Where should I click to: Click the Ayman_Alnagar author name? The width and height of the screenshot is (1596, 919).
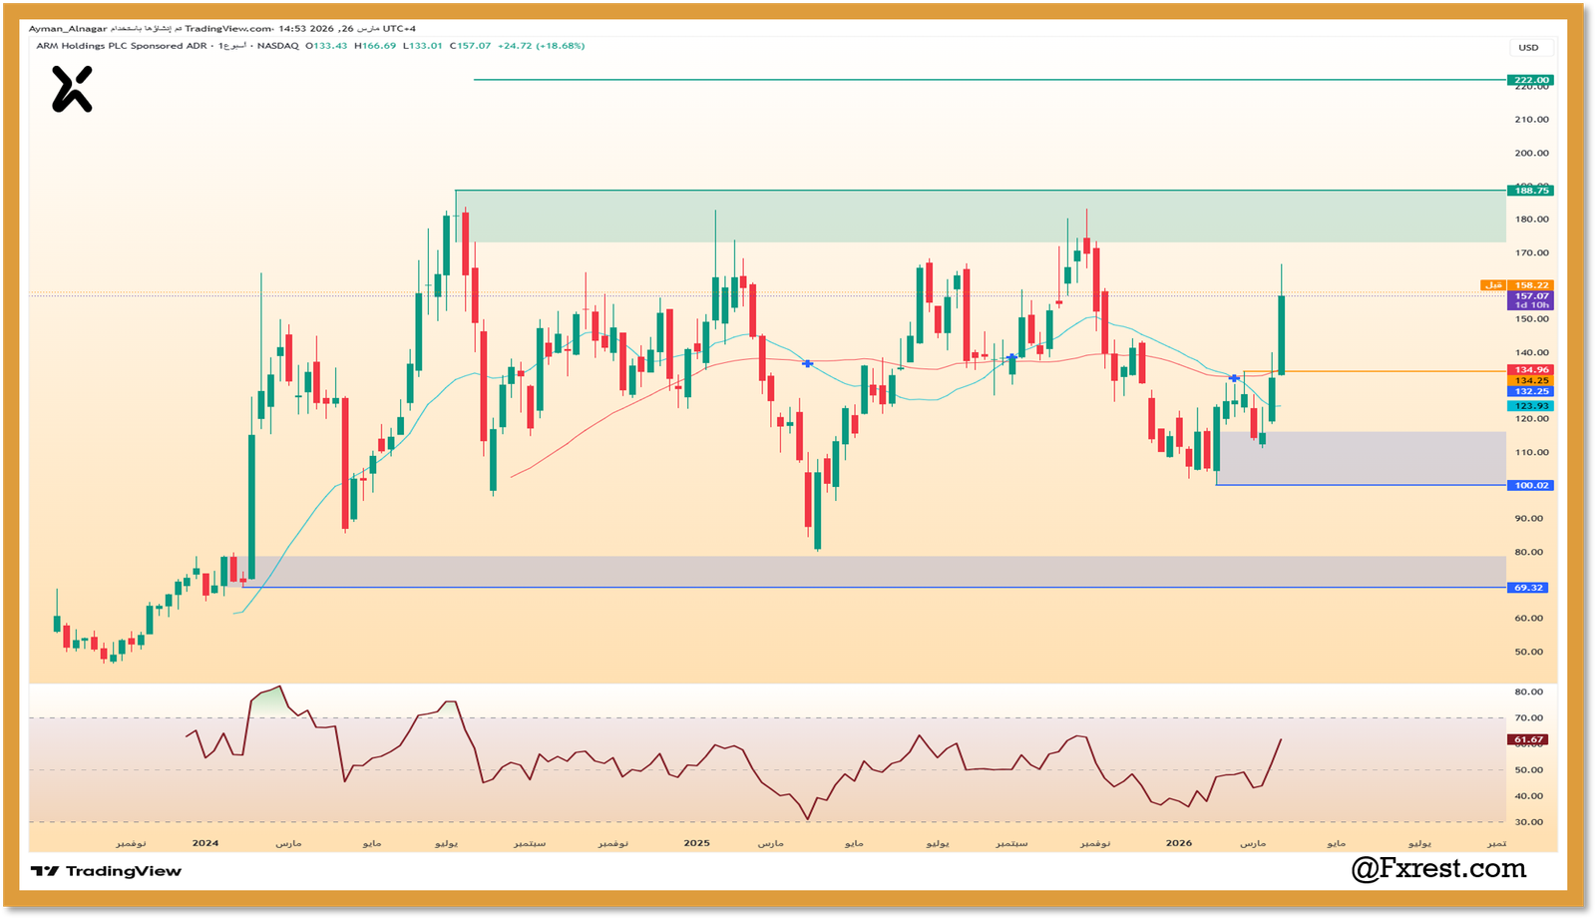point(68,29)
